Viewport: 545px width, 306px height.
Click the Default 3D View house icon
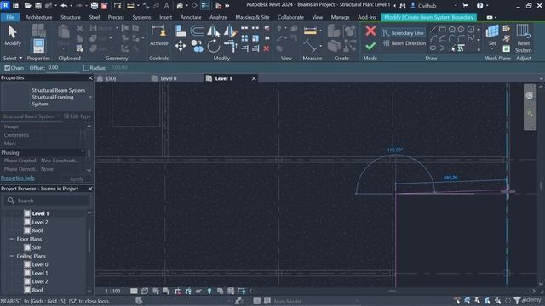180,6
